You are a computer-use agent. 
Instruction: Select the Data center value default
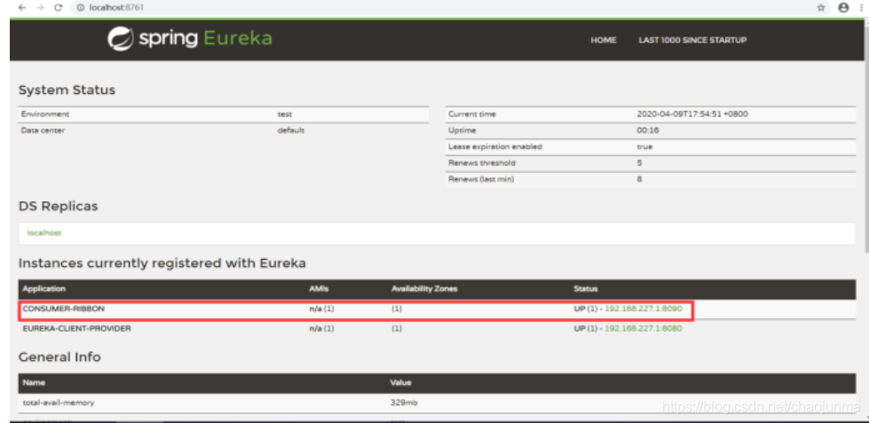point(291,130)
